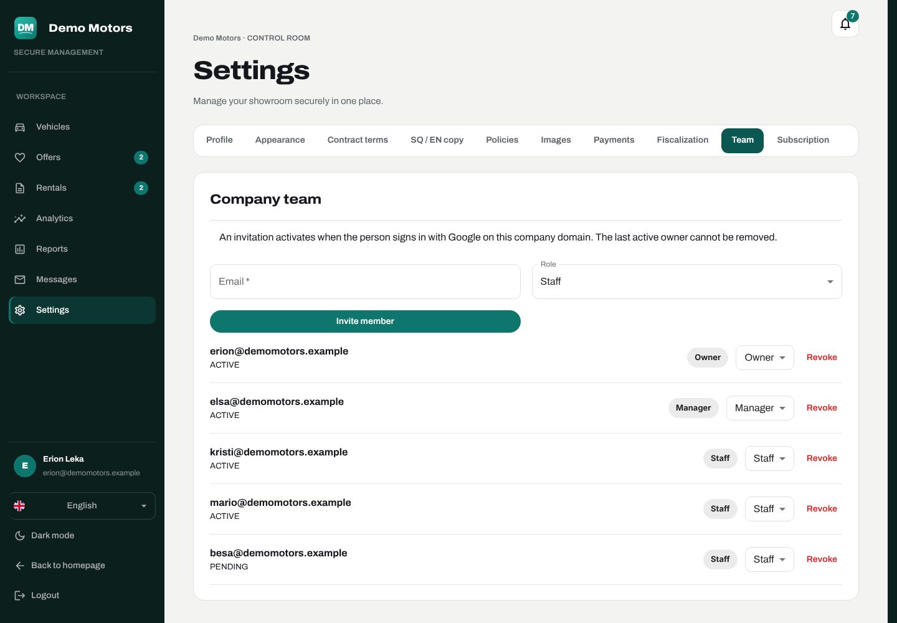Toggle Dark mode in the sidebar

tap(82, 536)
